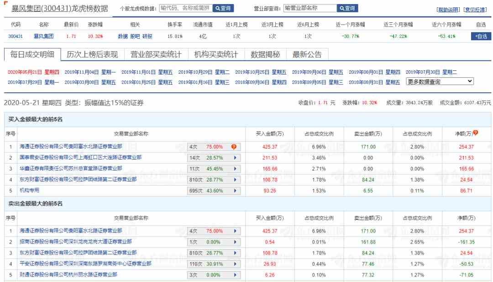
Task: Click orange question mark icon in 海通证券 buy row
Action: point(234,147)
